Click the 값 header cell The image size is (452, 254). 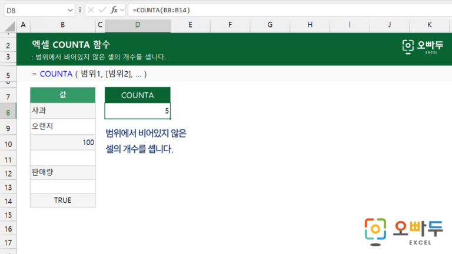62,95
